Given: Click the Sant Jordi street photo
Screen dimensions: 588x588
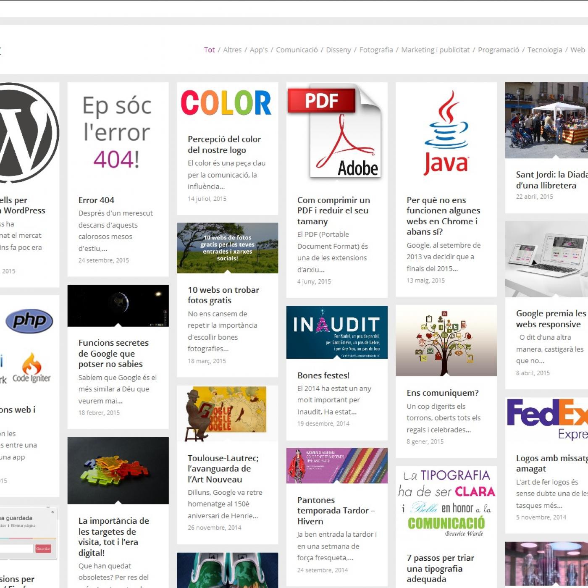Looking at the screenshot, I should pyautogui.click(x=547, y=120).
